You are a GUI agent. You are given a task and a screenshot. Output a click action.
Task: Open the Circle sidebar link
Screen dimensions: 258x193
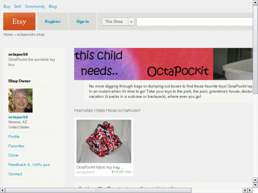point(13,155)
